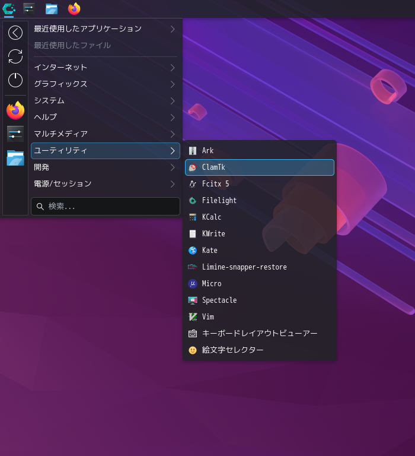The height and width of the screenshot is (456, 415).
Task: Open the 開発 category
Action: [106, 167]
